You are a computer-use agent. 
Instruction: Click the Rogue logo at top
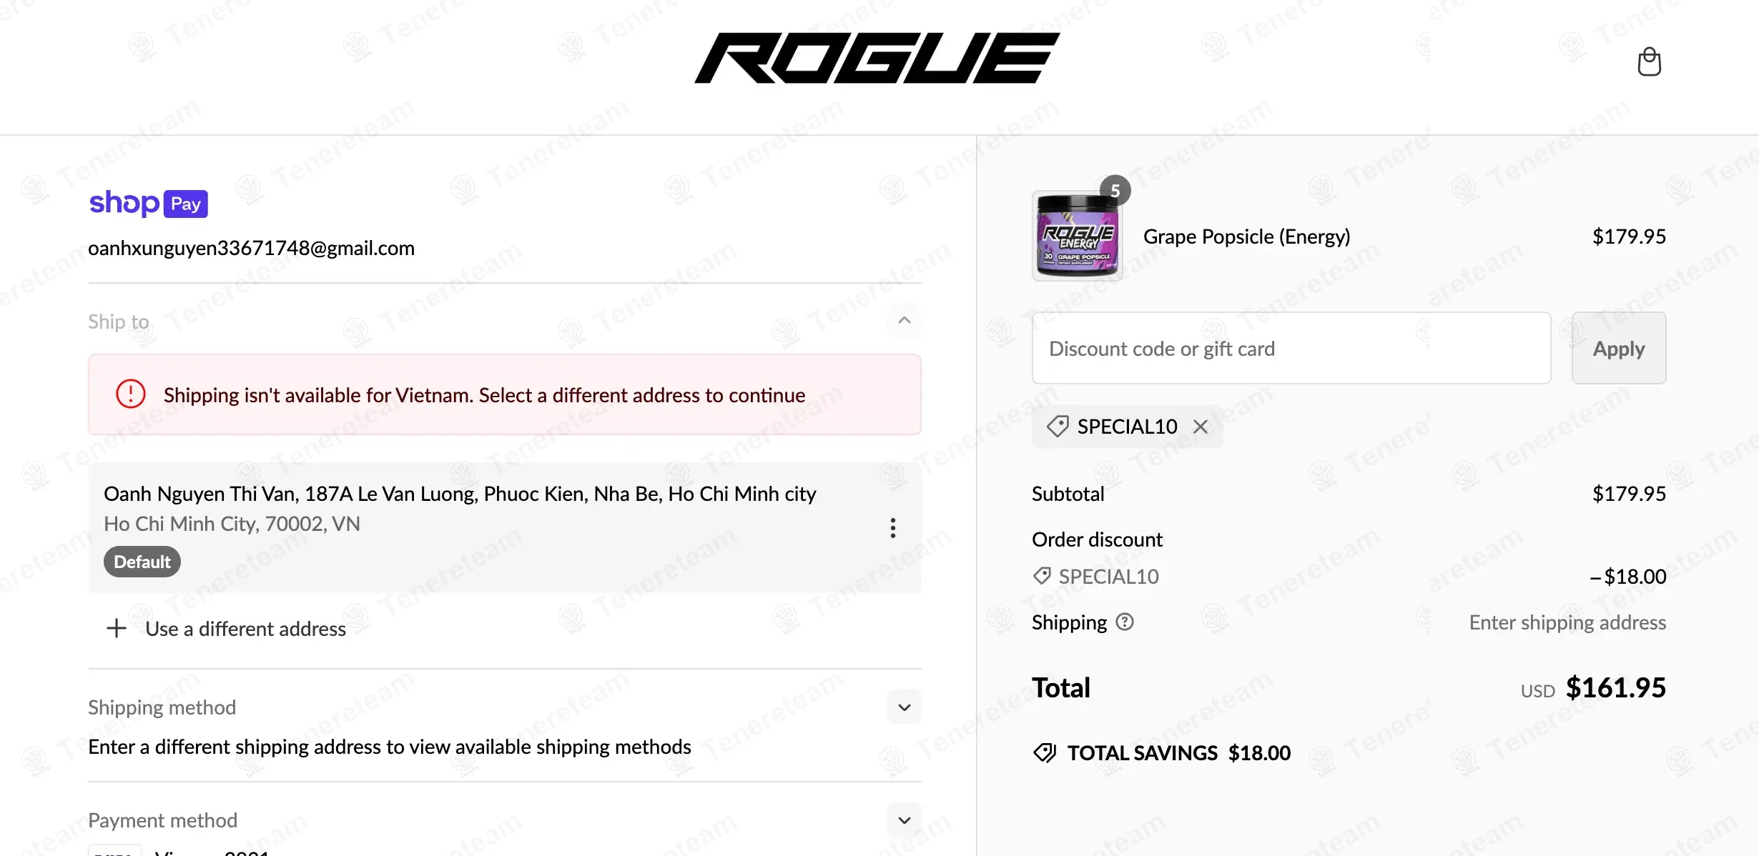point(877,59)
